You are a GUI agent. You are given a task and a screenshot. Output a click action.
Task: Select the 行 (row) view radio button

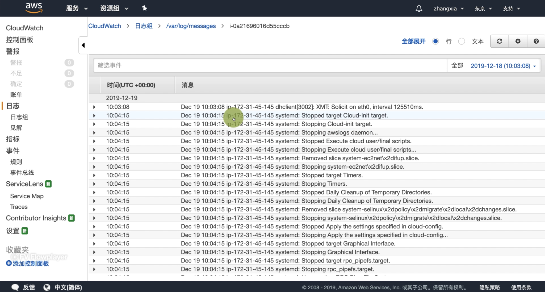435,41
